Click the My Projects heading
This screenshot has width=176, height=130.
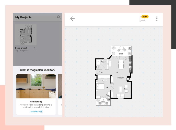(x=23, y=17)
